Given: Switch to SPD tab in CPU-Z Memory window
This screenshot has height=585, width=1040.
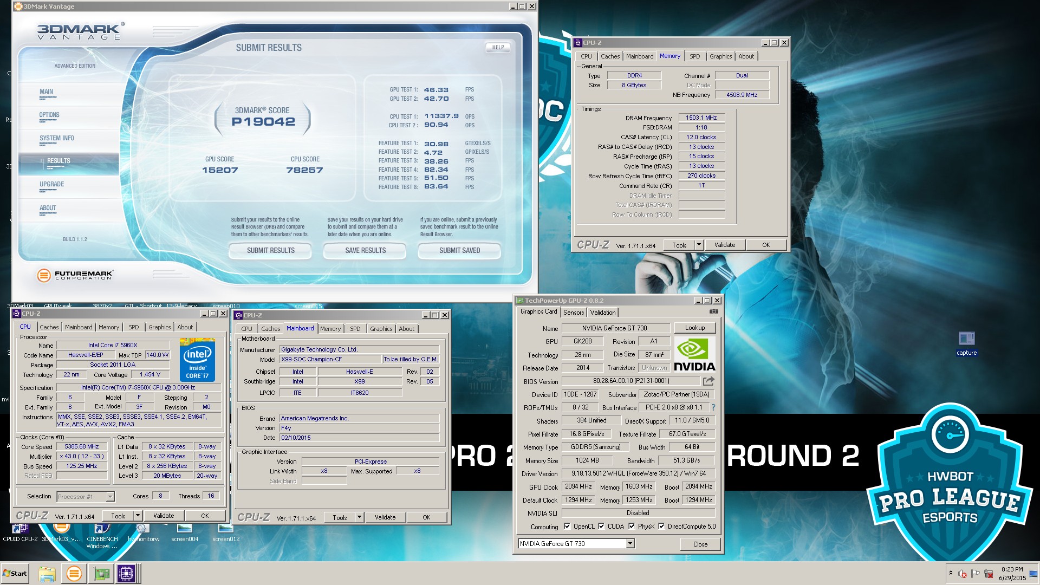Looking at the screenshot, I should (695, 56).
